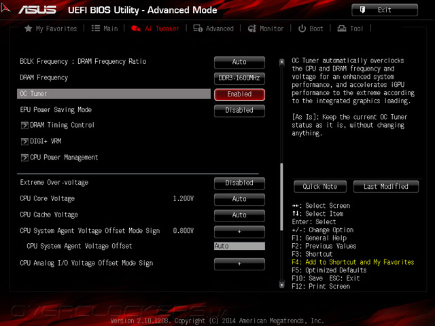The height and width of the screenshot is (326, 435).
Task: Open the My Favorites tab
Action: point(51,29)
